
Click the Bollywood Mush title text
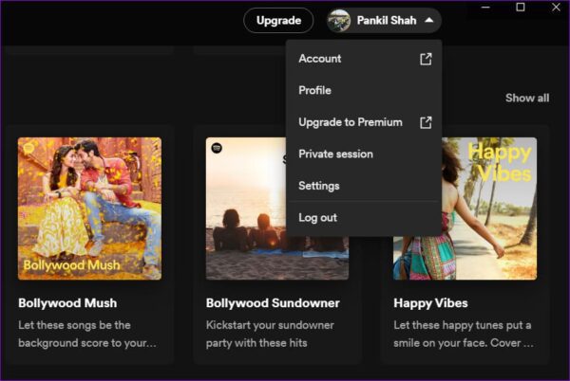(x=67, y=303)
